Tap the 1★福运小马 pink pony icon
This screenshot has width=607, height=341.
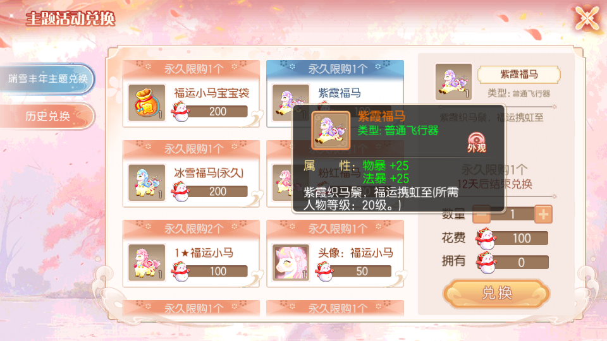(x=147, y=263)
